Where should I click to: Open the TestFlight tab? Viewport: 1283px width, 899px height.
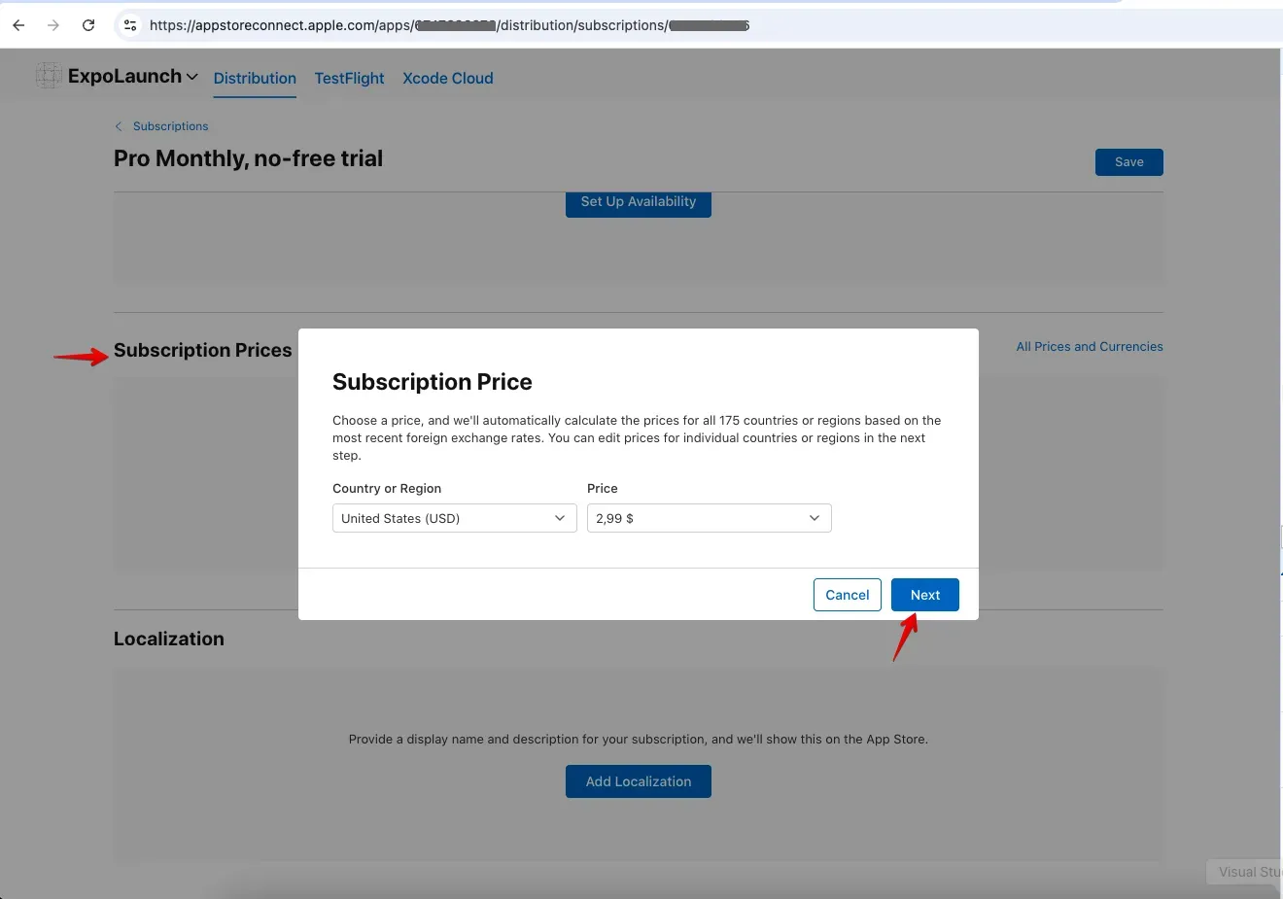click(349, 79)
